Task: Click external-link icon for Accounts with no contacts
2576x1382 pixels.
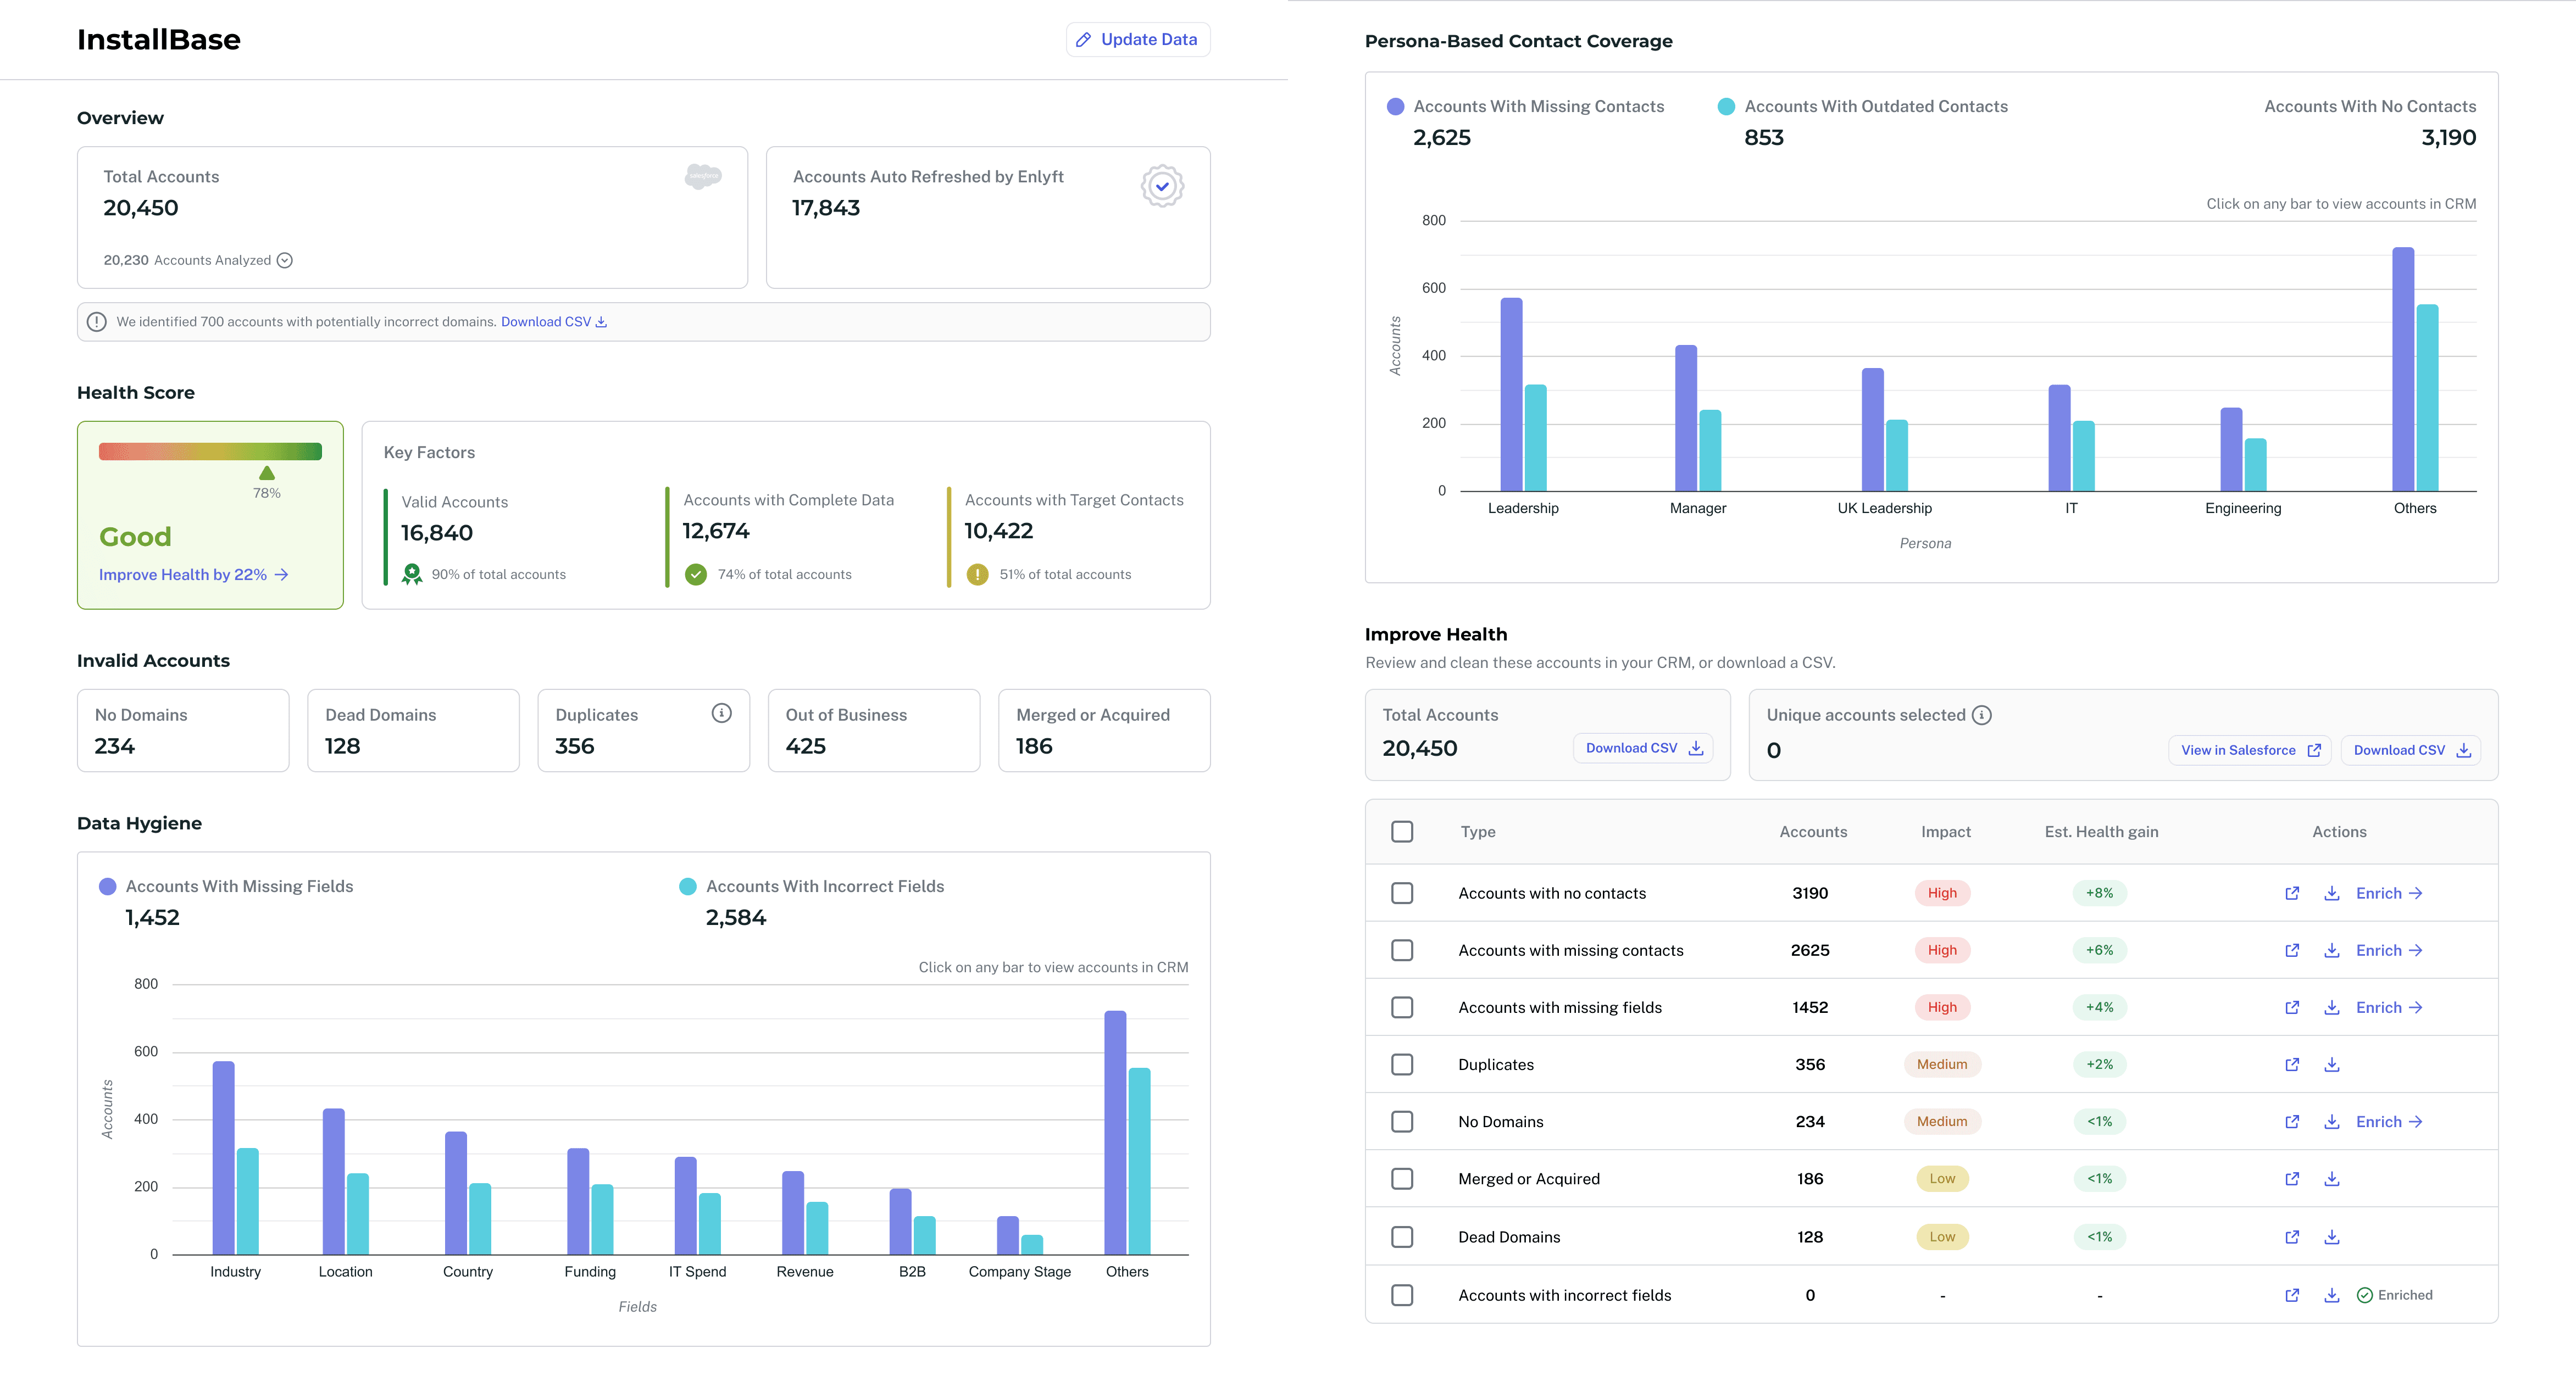Action: pos(2292,893)
